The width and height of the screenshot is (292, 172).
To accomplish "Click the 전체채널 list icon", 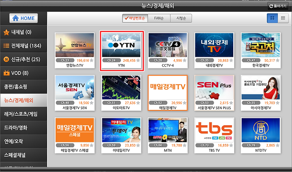I will coord(6,46).
